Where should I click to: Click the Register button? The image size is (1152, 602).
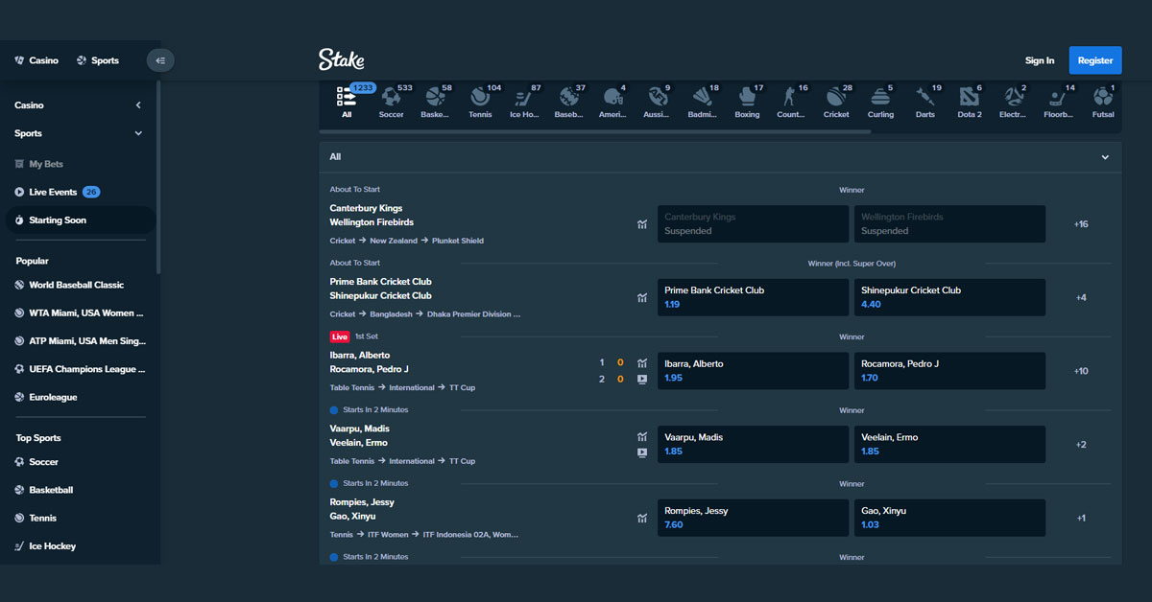point(1095,60)
